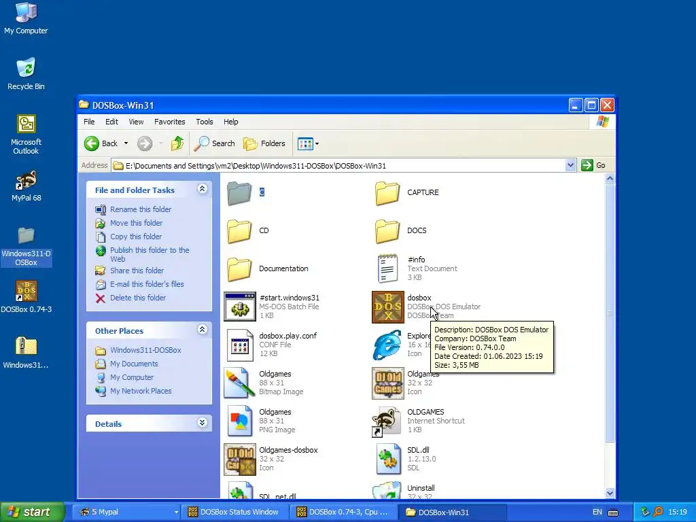Image resolution: width=696 pixels, height=522 pixels.
Task: Click the Windows Start button
Action: point(32,512)
